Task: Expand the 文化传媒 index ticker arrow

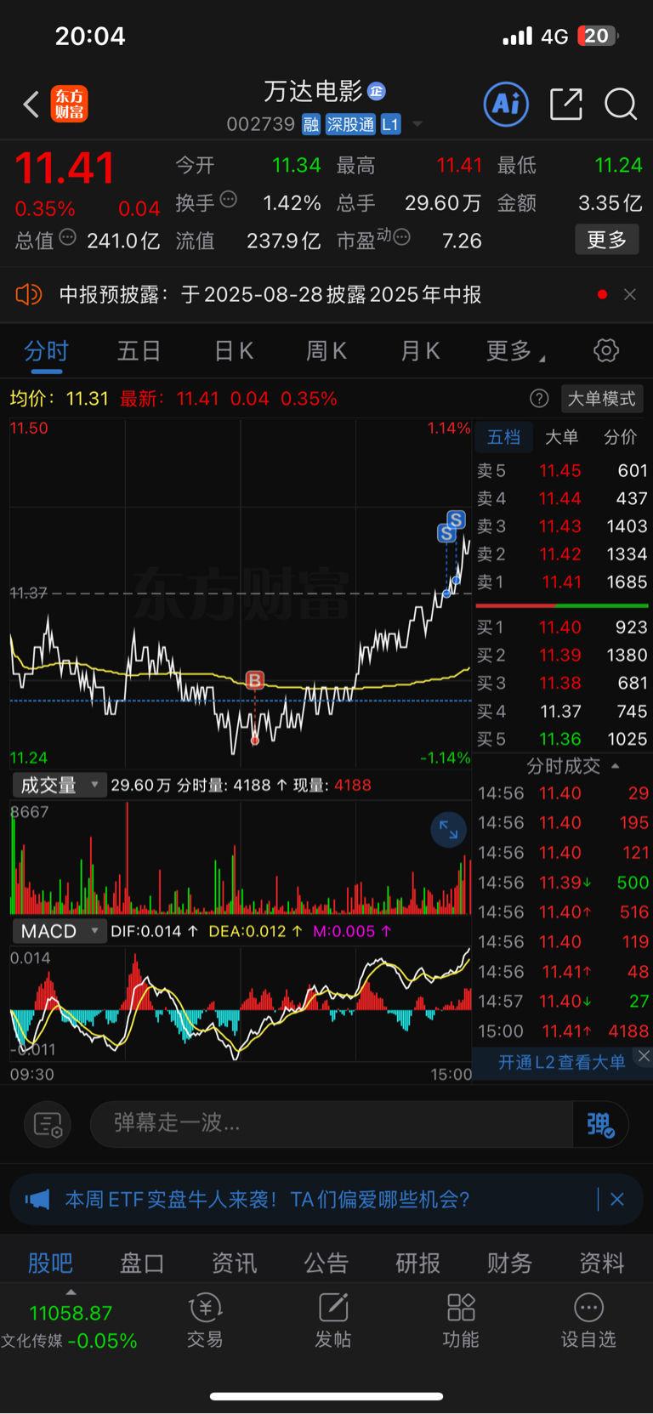Action: point(71,1292)
